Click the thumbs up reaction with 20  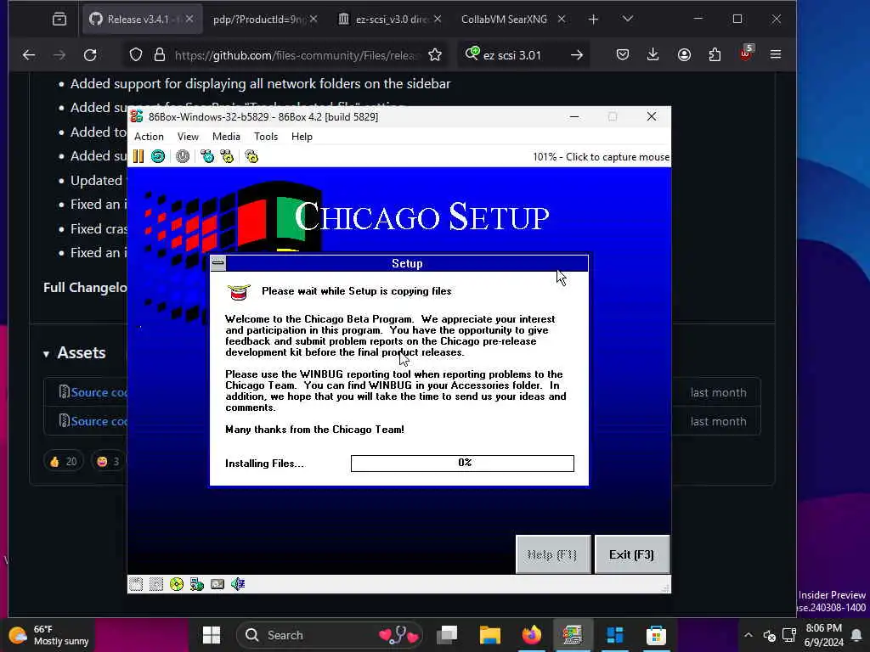(63, 461)
